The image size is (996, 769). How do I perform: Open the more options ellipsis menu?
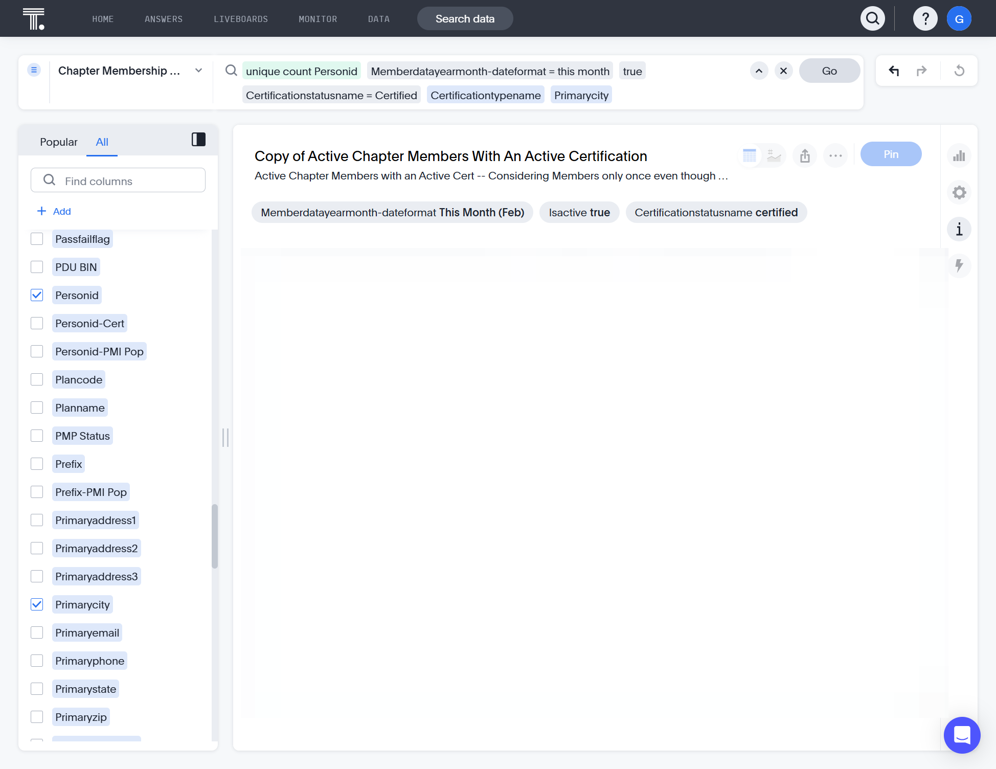(835, 155)
